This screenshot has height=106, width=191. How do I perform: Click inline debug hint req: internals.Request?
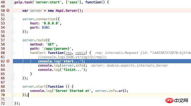pyautogui.click(x=143, y=53)
